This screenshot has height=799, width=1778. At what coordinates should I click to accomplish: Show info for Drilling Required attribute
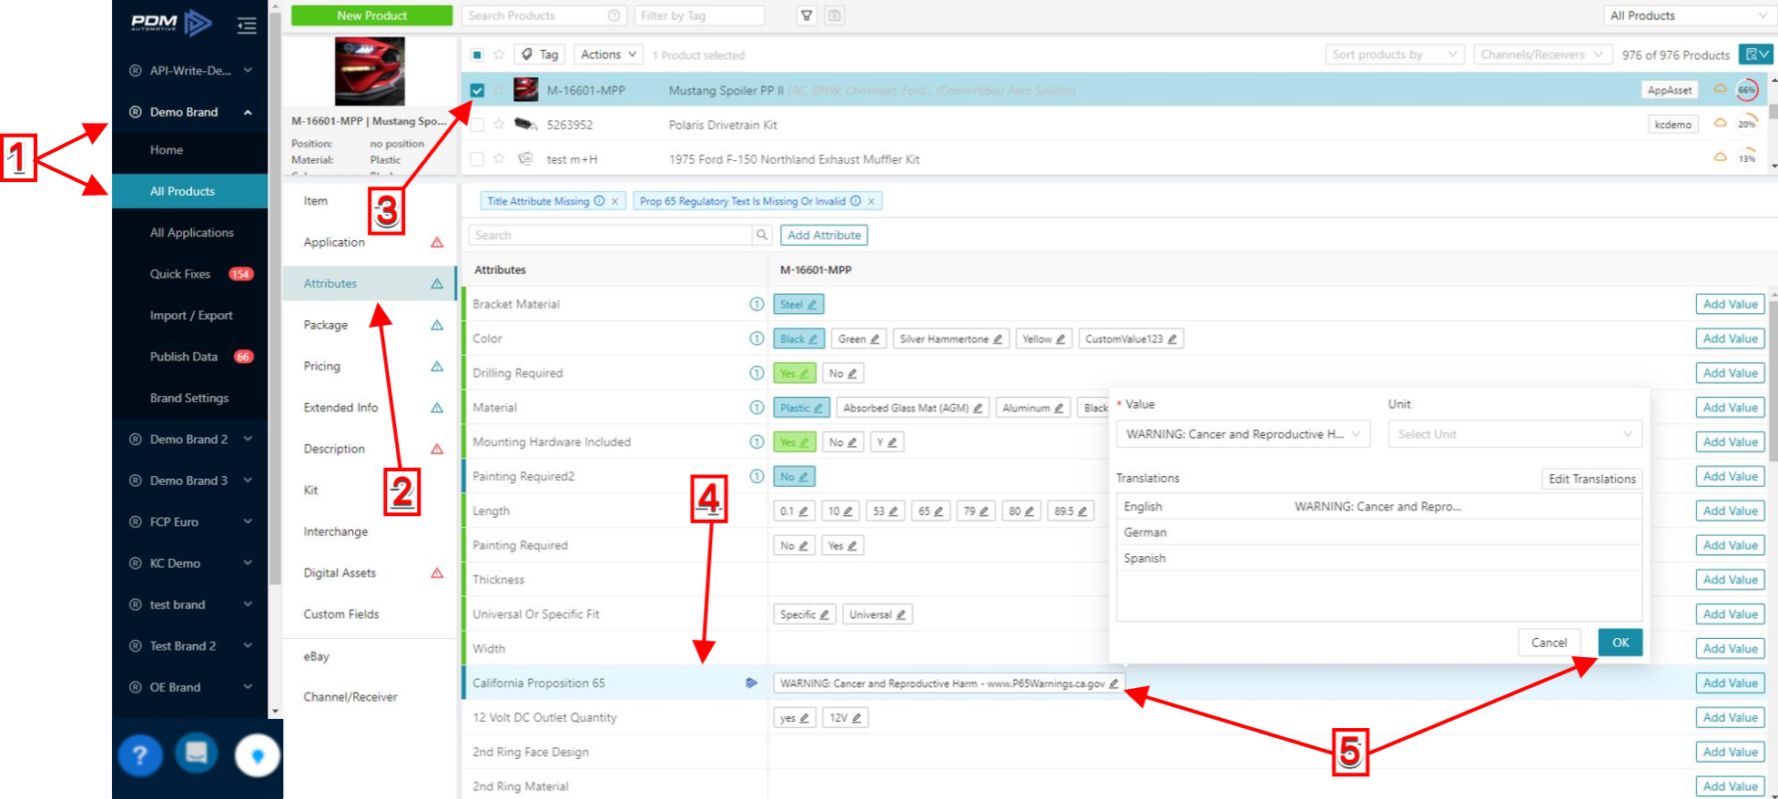pos(757,373)
